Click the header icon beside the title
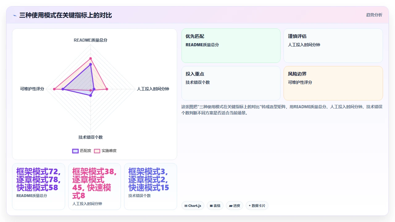Image resolution: width=395 pixels, height=222 pixels. [15, 15]
